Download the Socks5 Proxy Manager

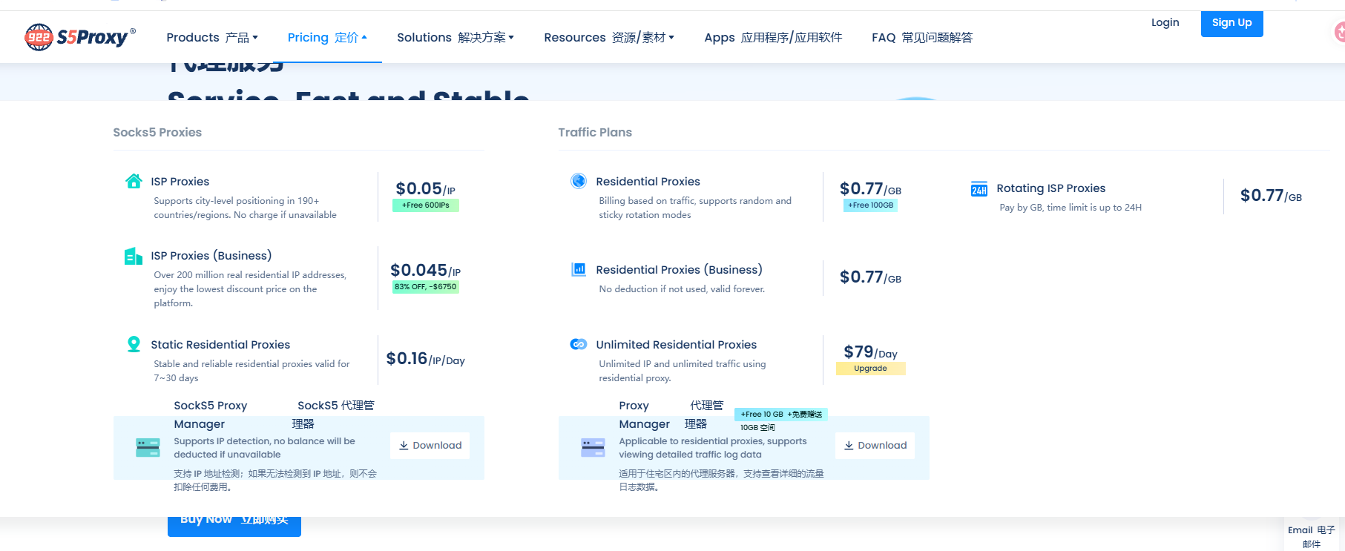coord(430,446)
